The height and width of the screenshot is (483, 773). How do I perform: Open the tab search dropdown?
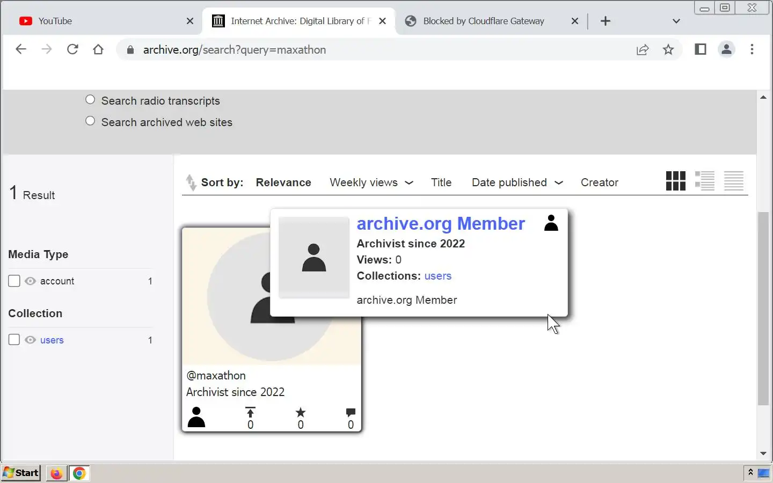pos(676,21)
